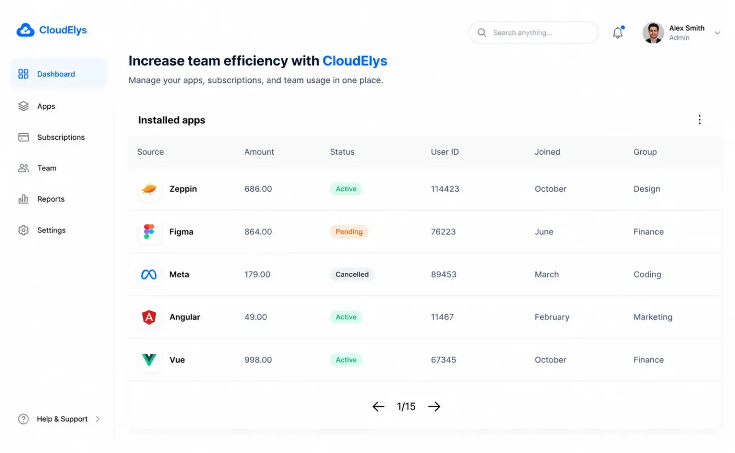Click the Pending status badge for Figma

point(349,232)
